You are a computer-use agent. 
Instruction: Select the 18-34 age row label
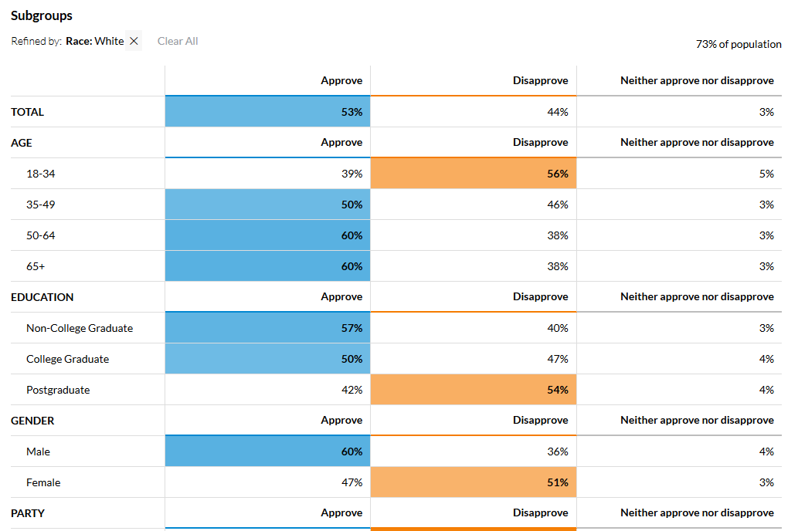click(41, 174)
